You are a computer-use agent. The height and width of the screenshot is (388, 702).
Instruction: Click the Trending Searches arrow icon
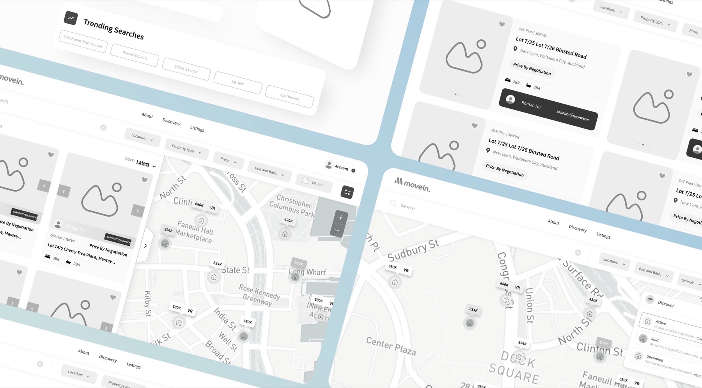[71, 18]
